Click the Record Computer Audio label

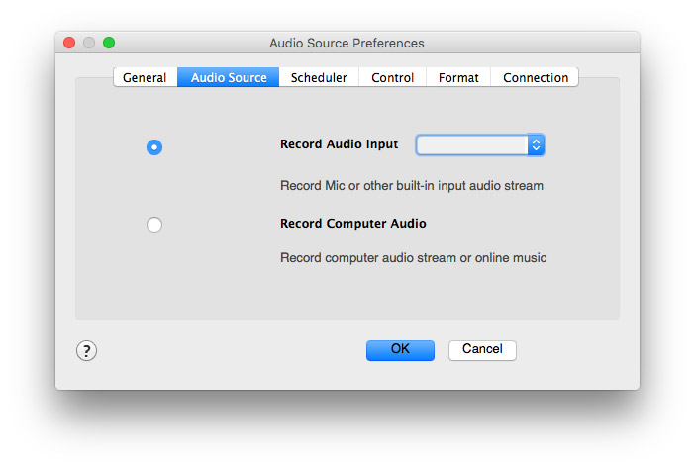(353, 224)
